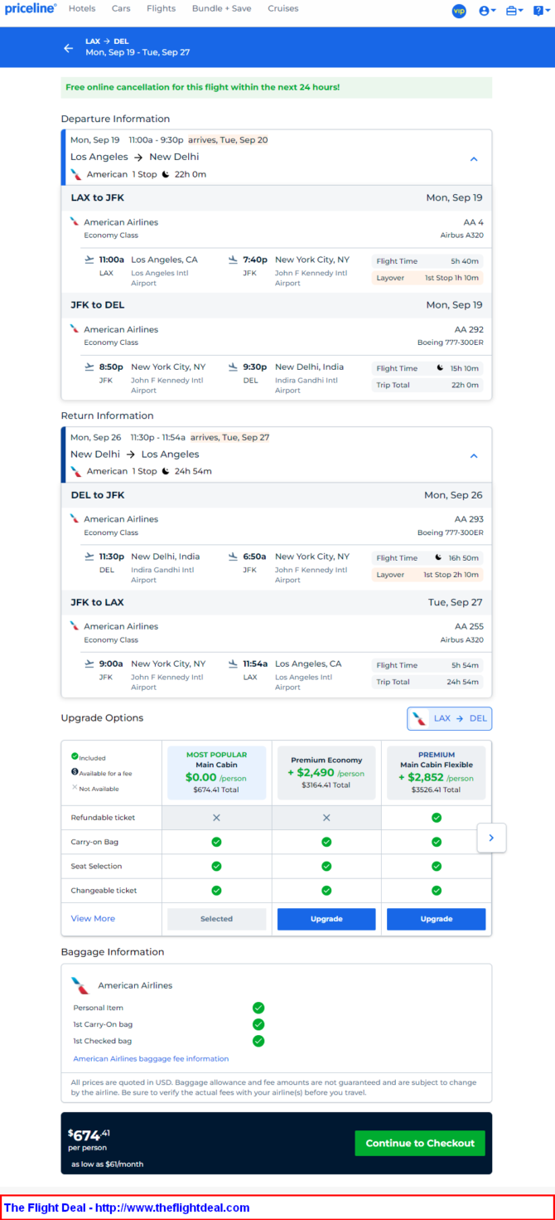Click the takeoff icon beside 9:00a JFK
This screenshot has height=1220, width=555.
[89, 663]
